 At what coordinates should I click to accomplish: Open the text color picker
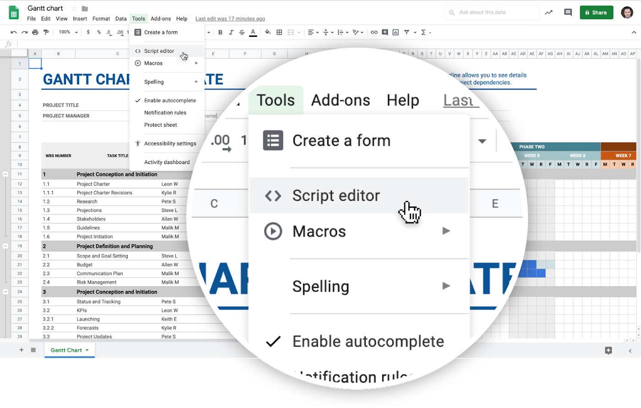pos(253,32)
